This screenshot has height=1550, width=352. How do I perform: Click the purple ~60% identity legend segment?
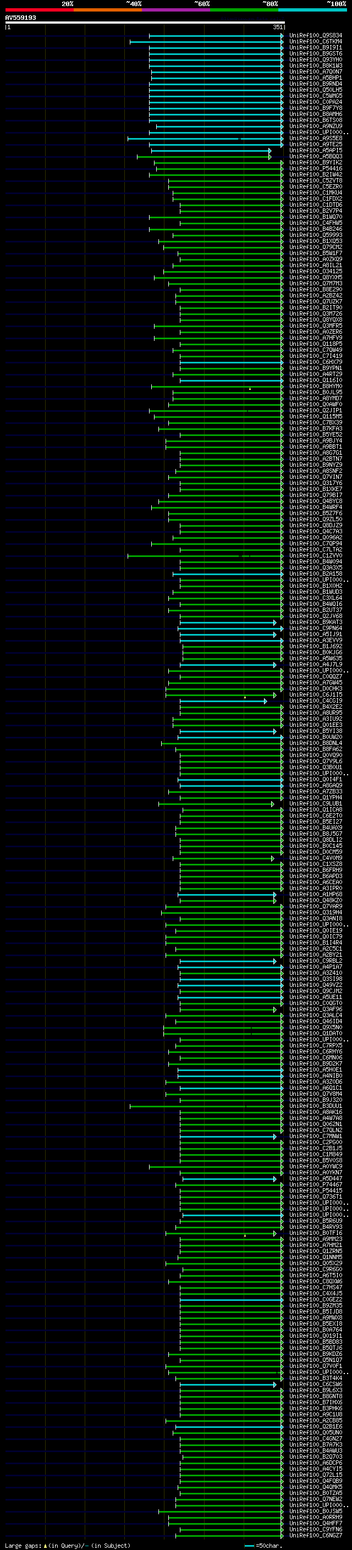177,10
